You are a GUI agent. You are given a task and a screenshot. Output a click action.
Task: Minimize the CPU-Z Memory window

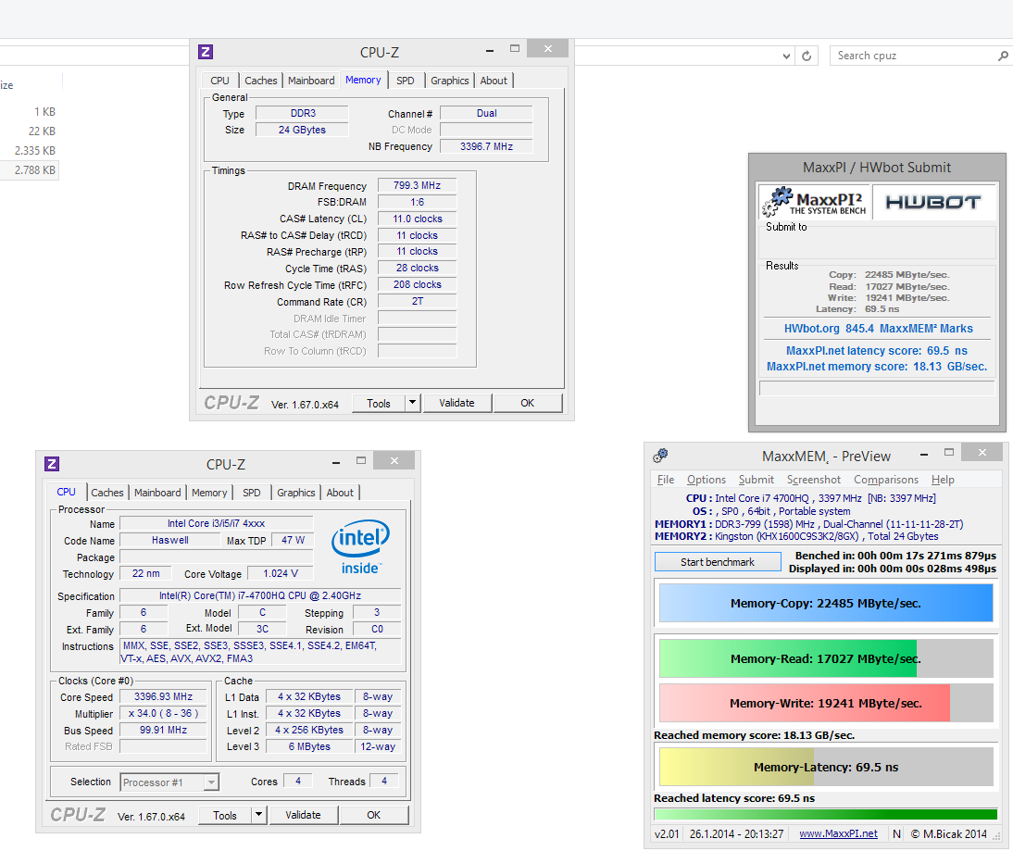[x=490, y=50]
